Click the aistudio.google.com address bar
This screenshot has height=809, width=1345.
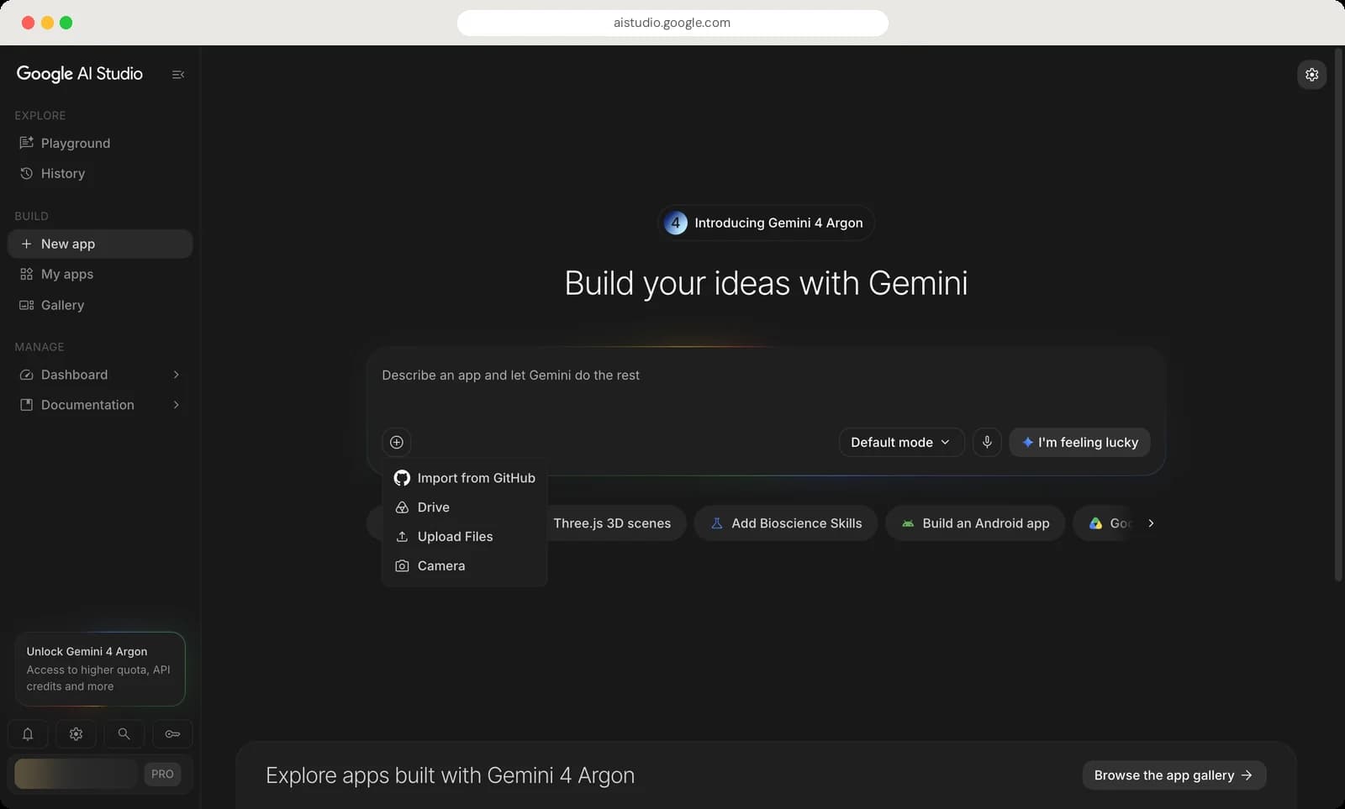pos(672,23)
